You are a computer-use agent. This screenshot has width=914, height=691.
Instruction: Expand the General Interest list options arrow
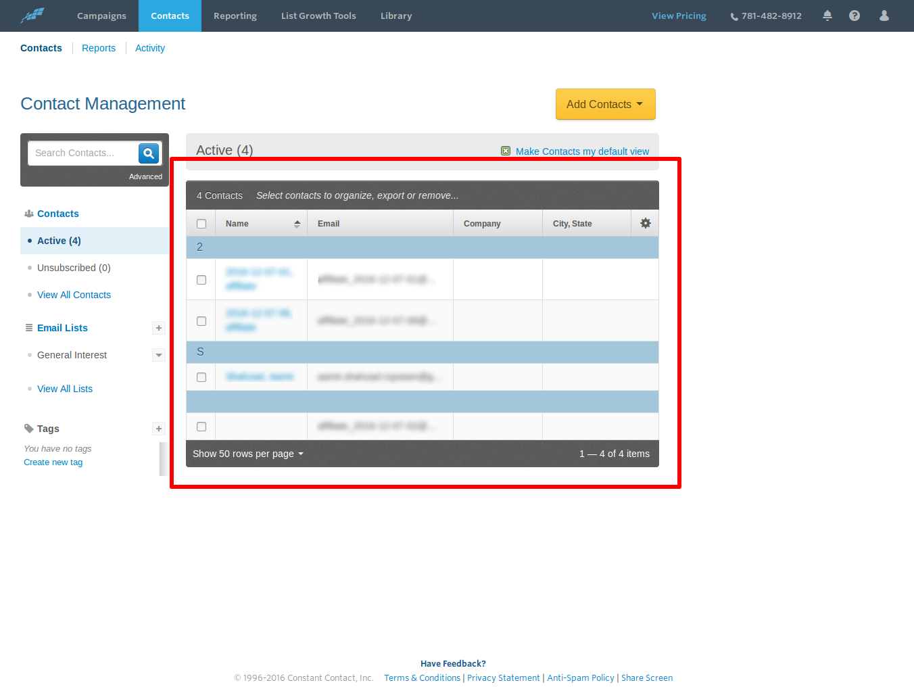(x=159, y=355)
